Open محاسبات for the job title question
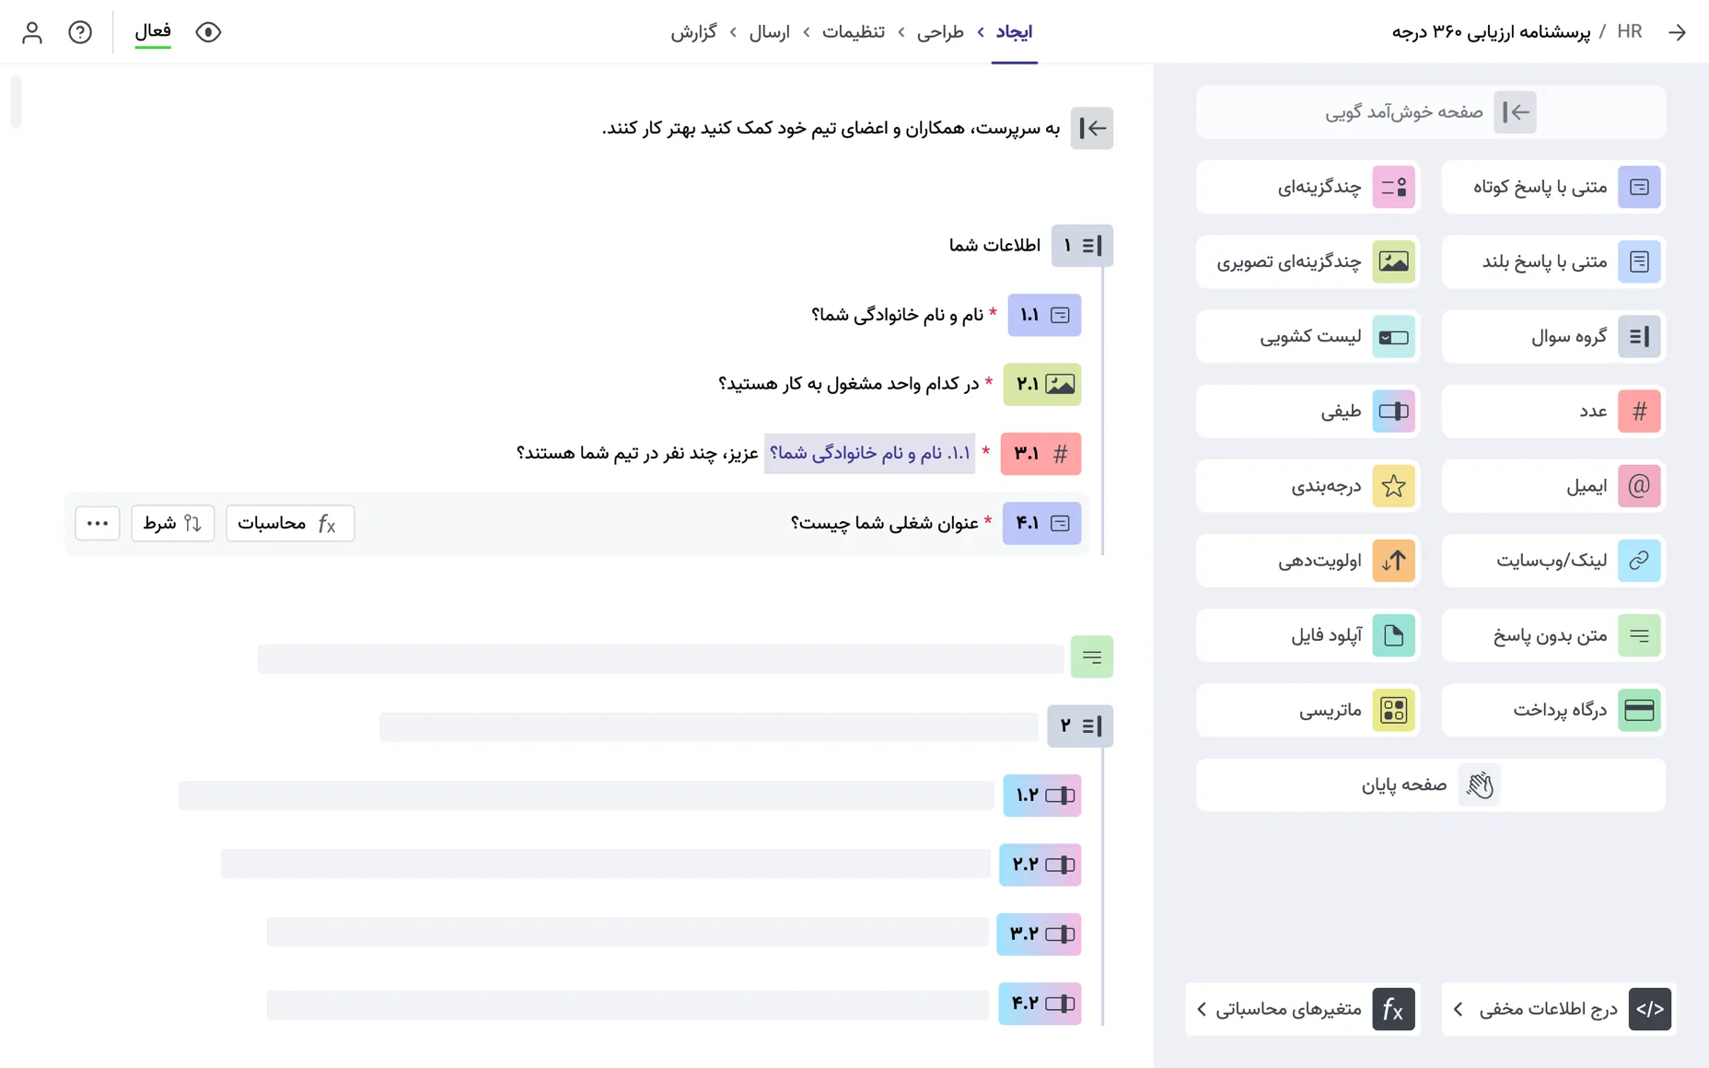 tap(290, 523)
